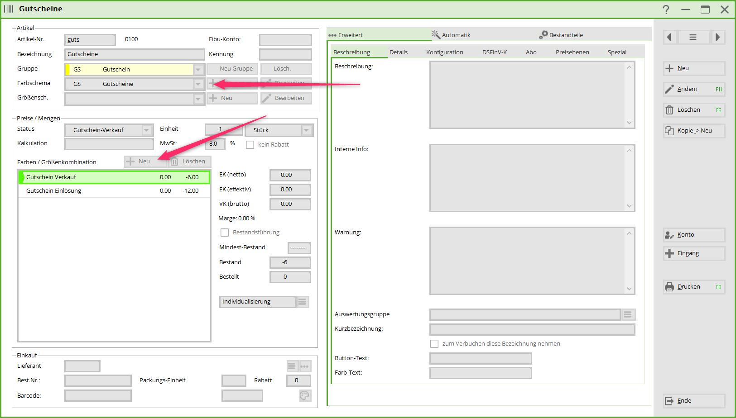Screen dimensions: 736x418
Task: Enable the kein Rabatt checkbox
Action: point(250,145)
